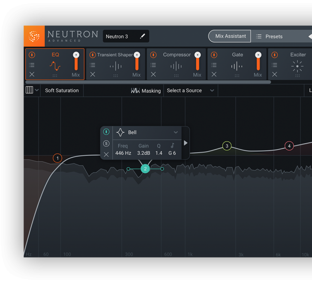The width and height of the screenshot is (312, 283).
Task: Expand band options with the right arrow
Action: click(x=186, y=143)
